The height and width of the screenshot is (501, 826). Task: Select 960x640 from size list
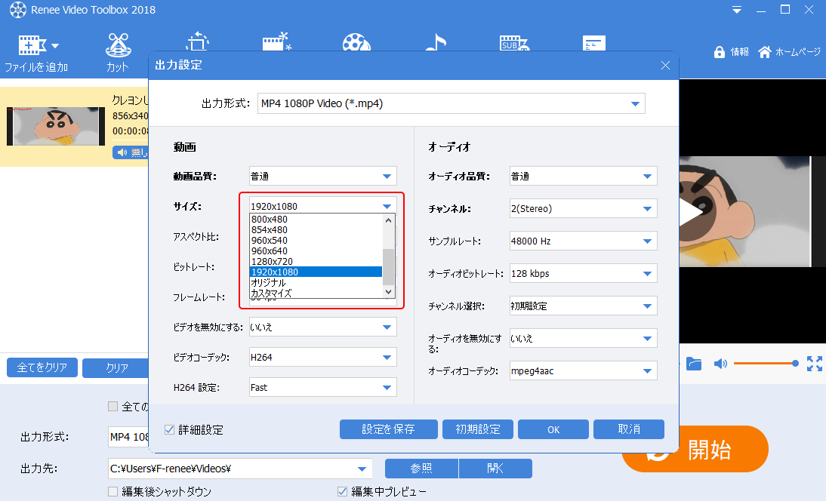click(316, 251)
